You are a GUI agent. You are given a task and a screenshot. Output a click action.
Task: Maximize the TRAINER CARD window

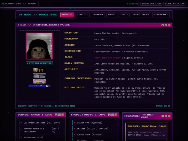tap(166, 116)
